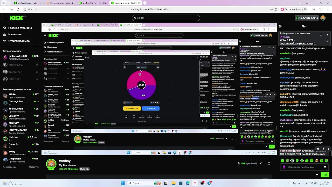This screenshot has height=187, width=332.
Task: Open tab list dropdown arrow at top left
Action: [x=9, y=3]
